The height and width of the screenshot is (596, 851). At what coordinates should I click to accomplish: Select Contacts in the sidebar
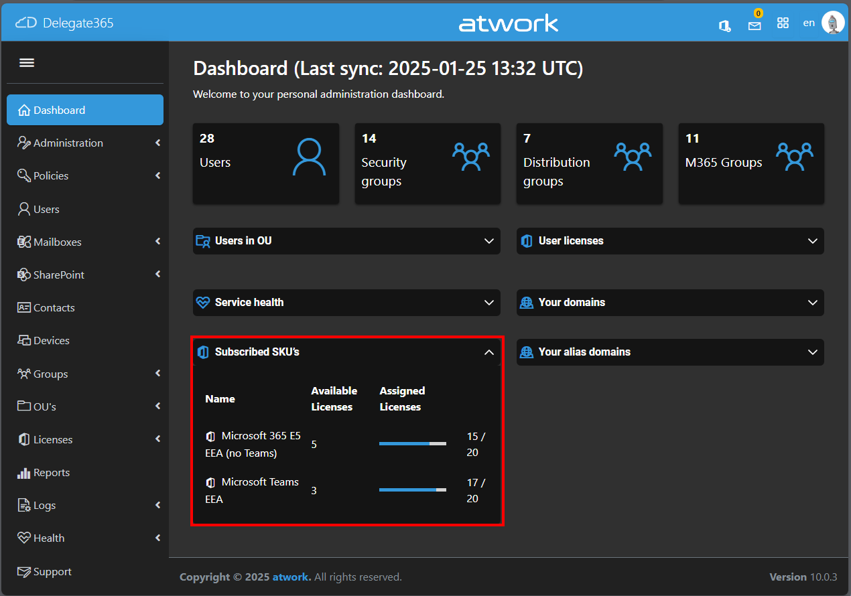[x=54, y=308]
